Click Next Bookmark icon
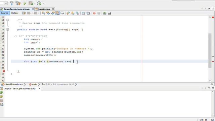Screen dimensions: 215x121 click(73, 13)
